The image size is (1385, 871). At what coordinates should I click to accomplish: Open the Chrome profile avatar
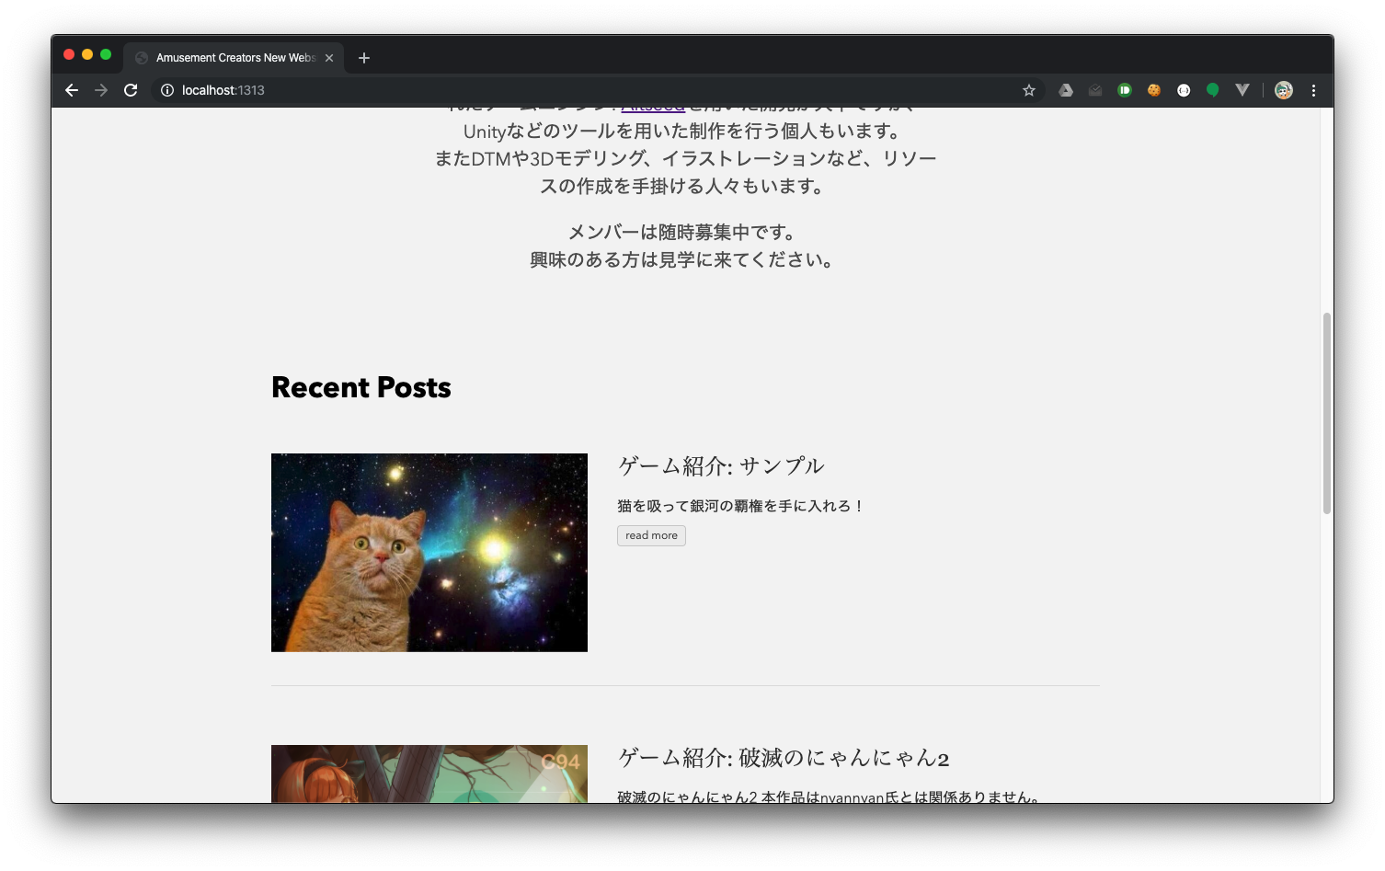1284,90
